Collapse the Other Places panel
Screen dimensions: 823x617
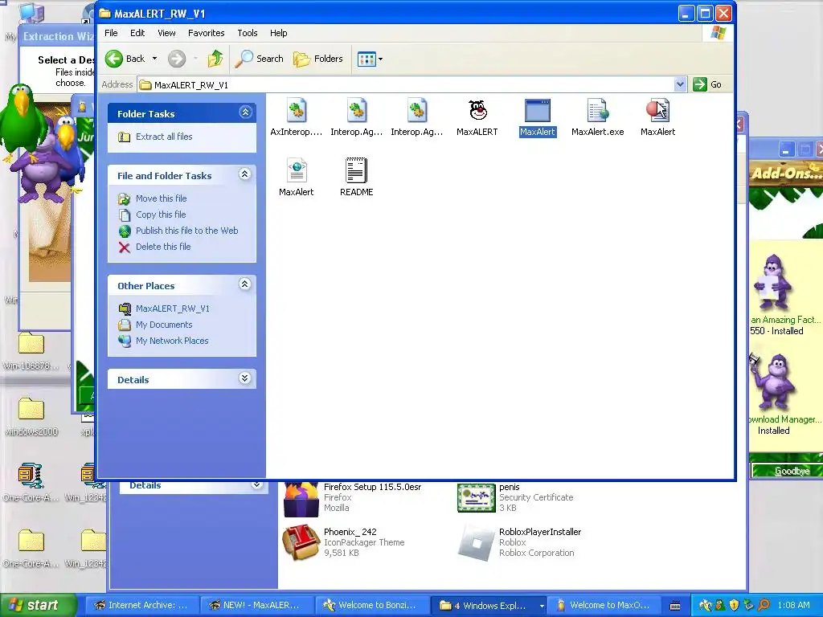[x=245, y=284]
